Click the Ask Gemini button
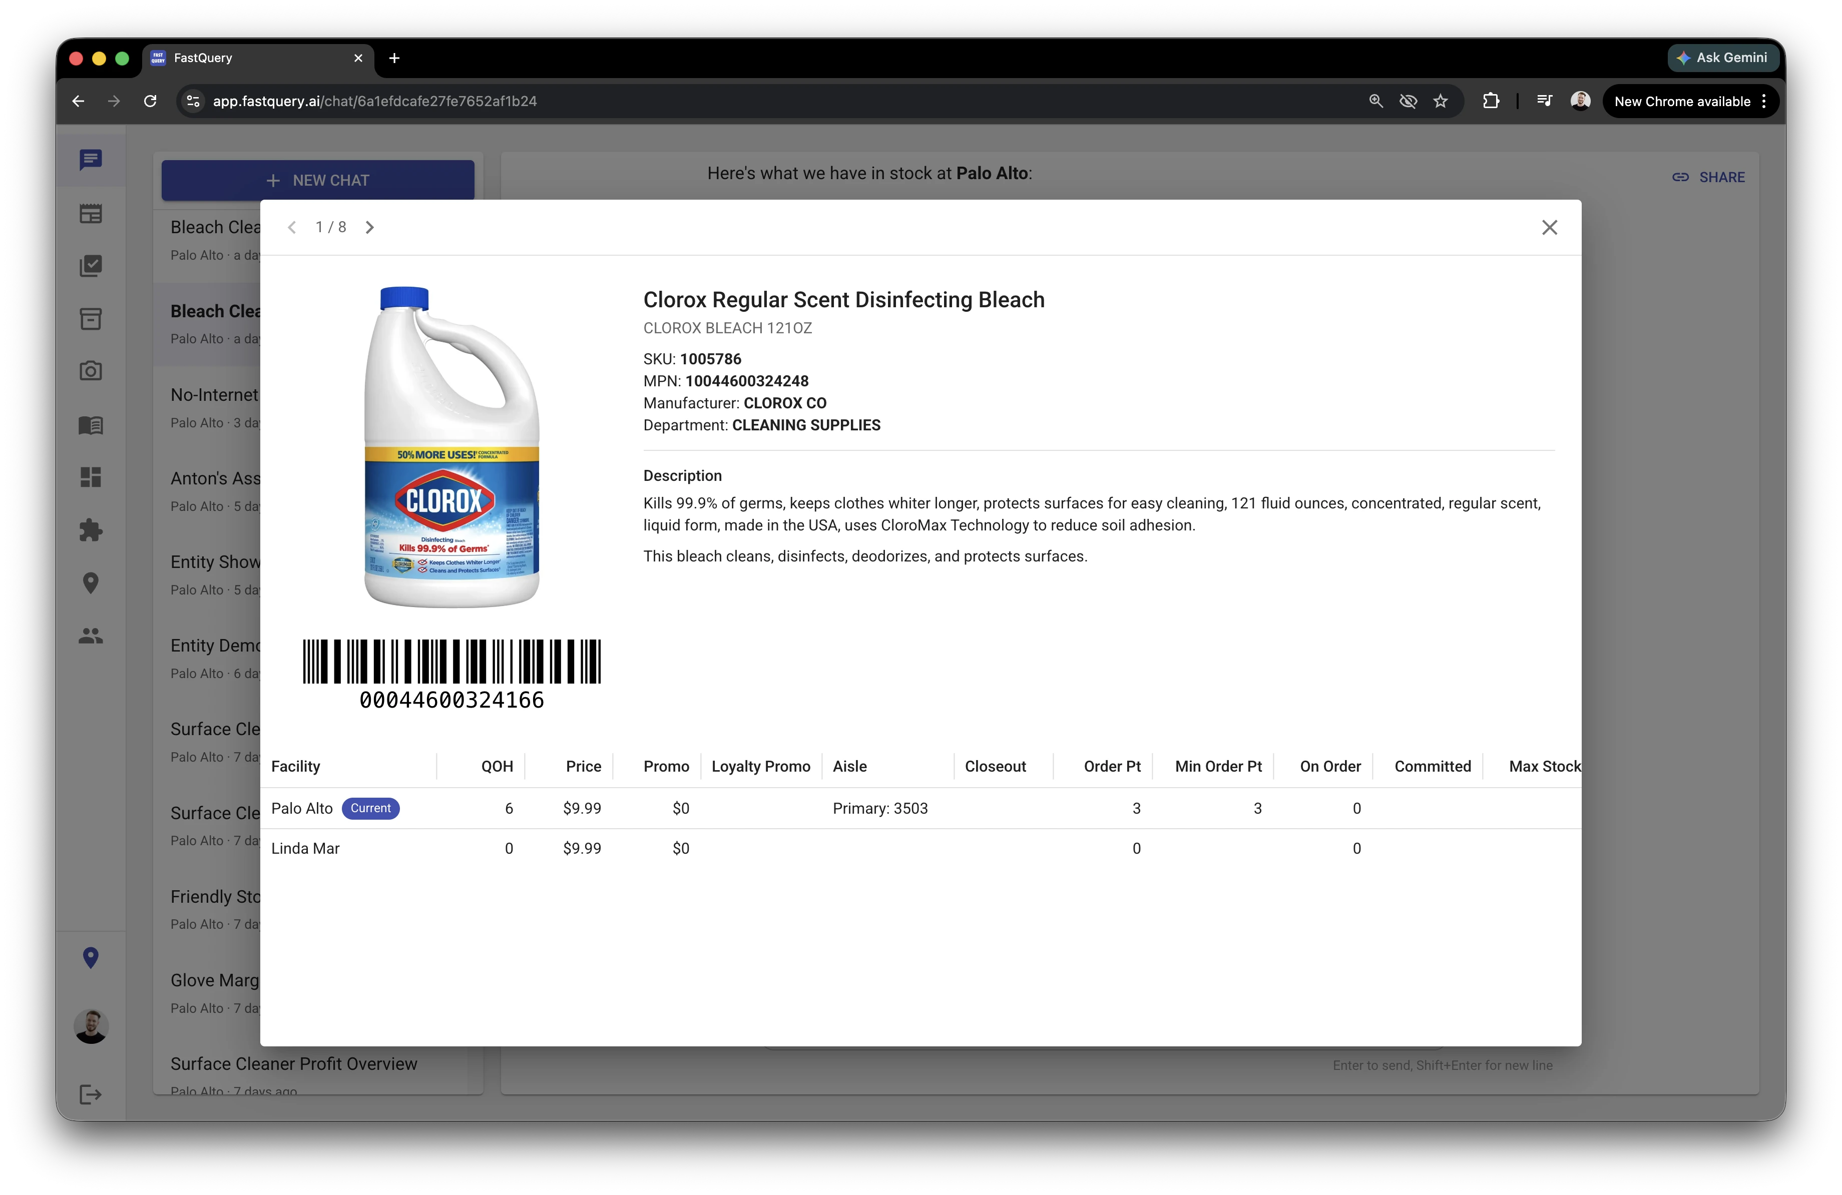The height and width of the screenshot is (1195, 1842). pos(1723,58)
